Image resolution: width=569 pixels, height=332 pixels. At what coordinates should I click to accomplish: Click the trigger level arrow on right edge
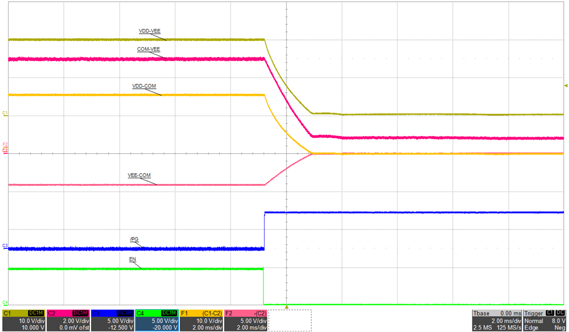point(565,85)
